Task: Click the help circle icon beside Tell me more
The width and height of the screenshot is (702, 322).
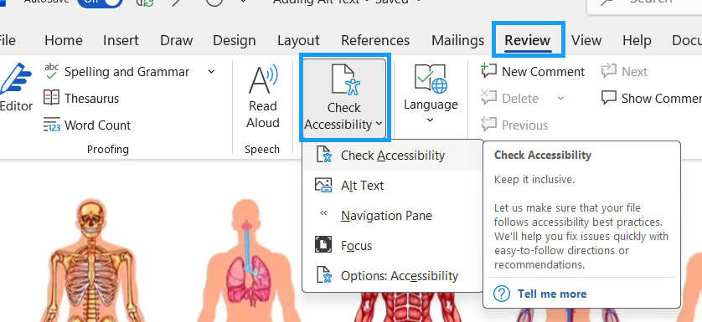Action: [502, 294]
